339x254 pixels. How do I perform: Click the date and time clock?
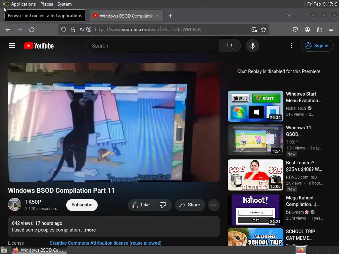coord(322,4)
